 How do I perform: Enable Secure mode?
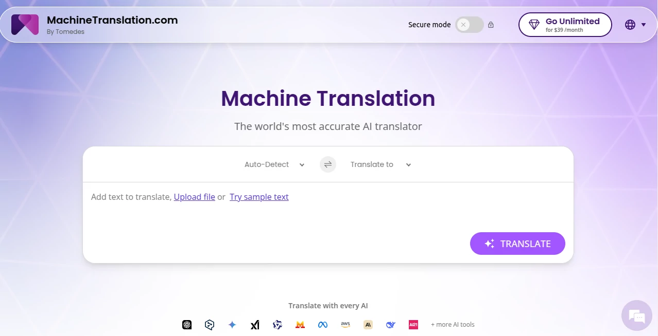[x=469, y=25]
